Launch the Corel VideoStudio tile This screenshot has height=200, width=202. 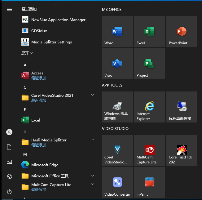pyautogui.click(x=117, y=150)
